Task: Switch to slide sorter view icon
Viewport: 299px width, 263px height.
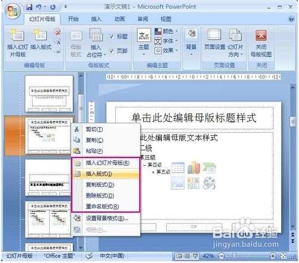Action: (x=187, y=256)
